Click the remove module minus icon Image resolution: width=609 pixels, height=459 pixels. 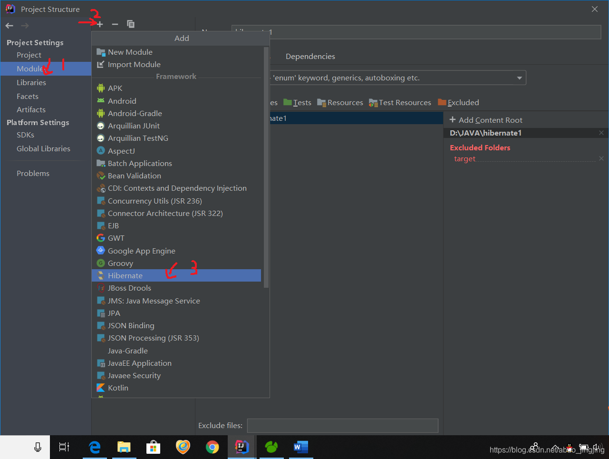[x=115, y=24]
